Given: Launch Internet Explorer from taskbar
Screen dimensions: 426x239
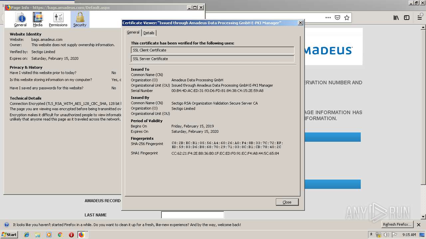Looking at the screenshot, I should [27, 235].
